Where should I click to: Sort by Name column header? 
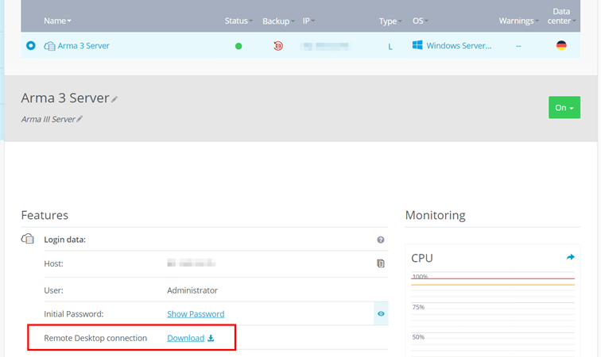pyautogui.click(x=57, y=21)
